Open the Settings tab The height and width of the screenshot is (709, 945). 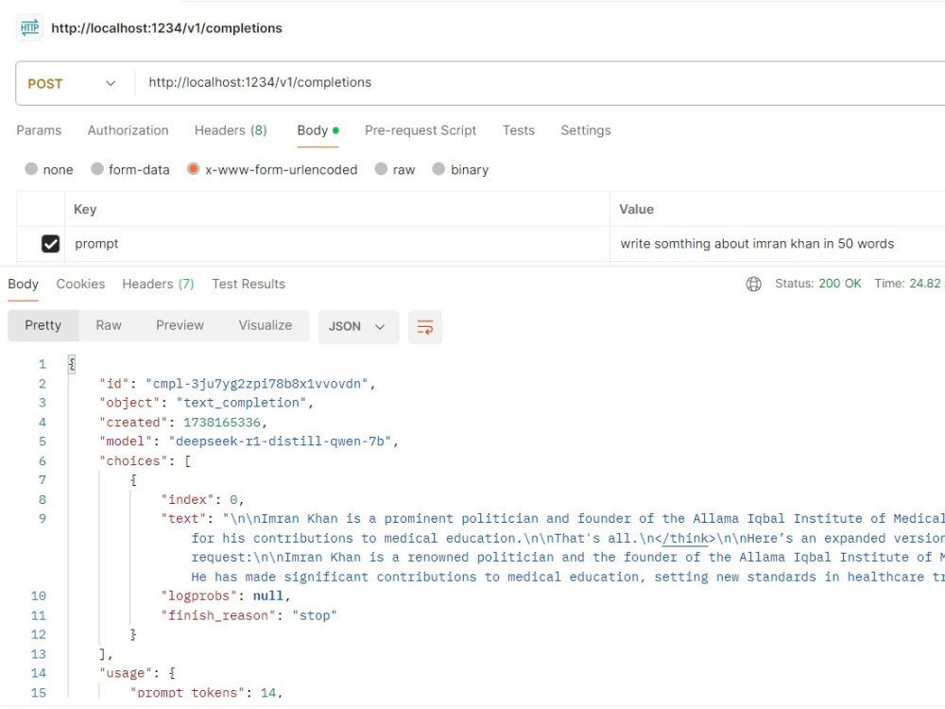(x=585, y=130)
